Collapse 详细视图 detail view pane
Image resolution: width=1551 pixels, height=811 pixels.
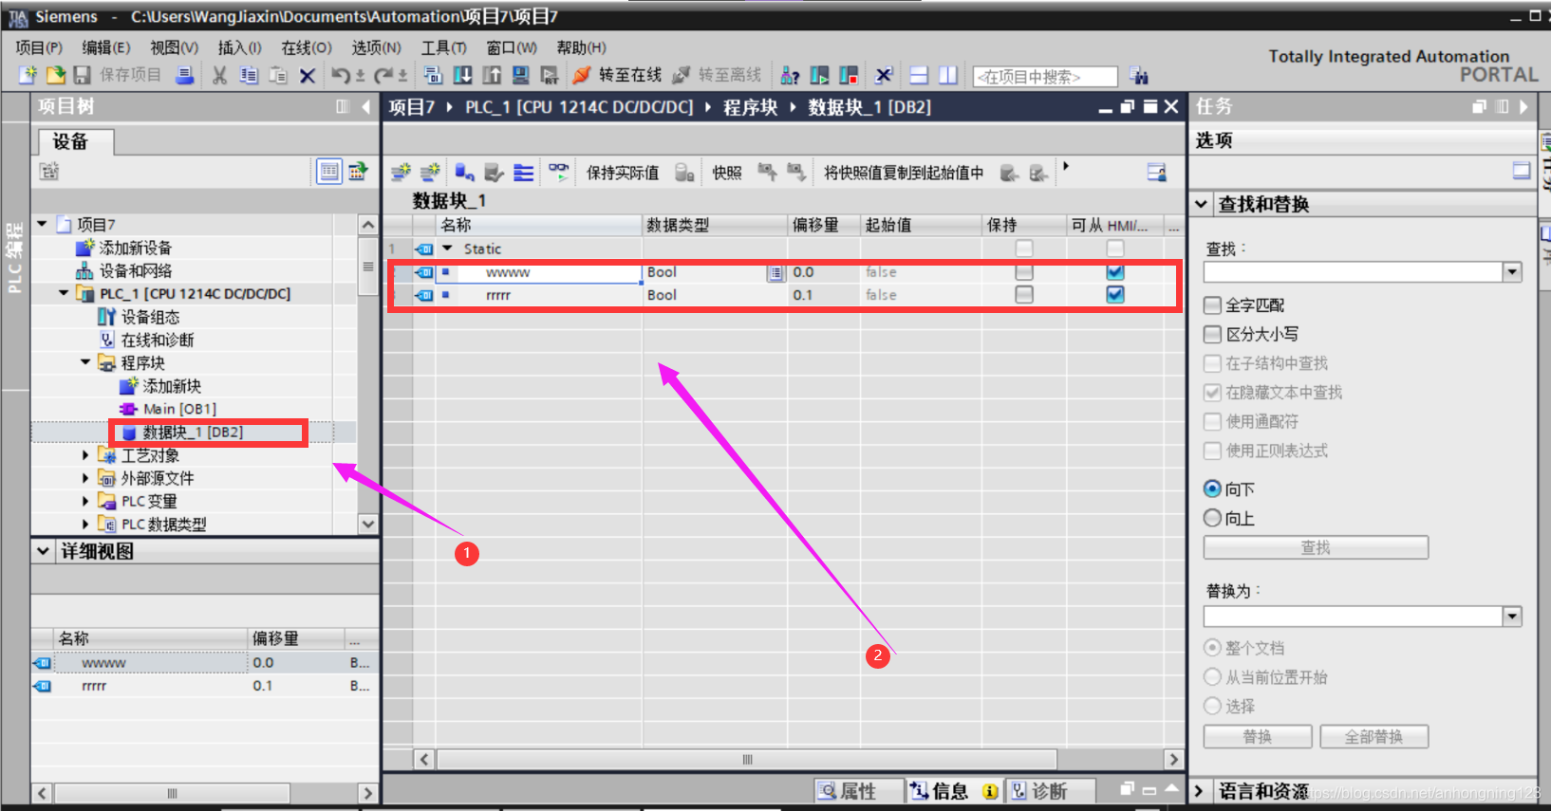click(44, 551)
